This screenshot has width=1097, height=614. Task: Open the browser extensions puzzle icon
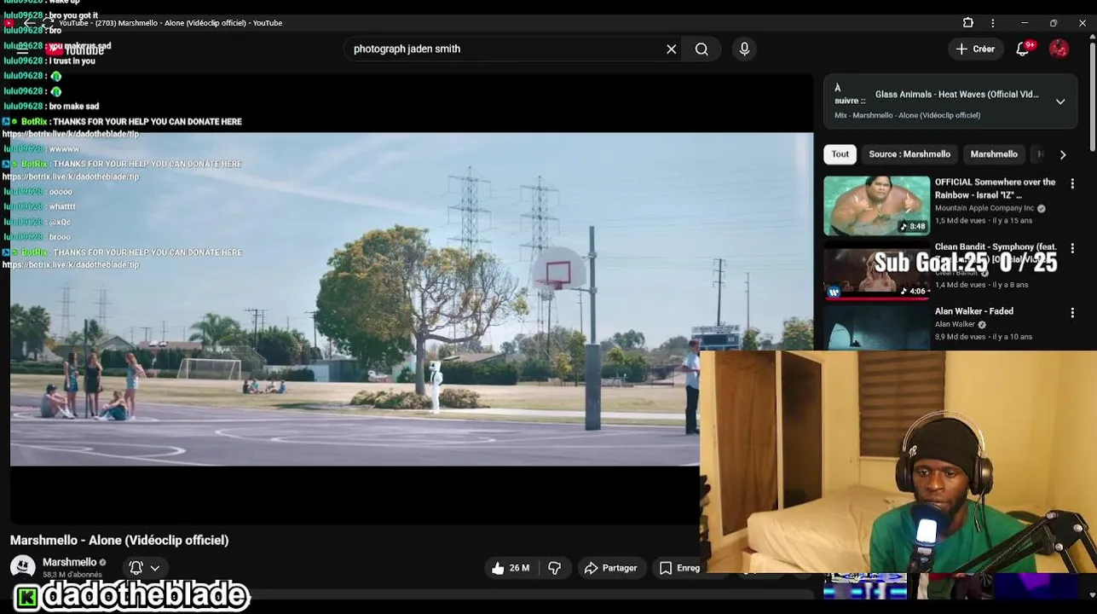pyautogui.click(x=968, y=23)
